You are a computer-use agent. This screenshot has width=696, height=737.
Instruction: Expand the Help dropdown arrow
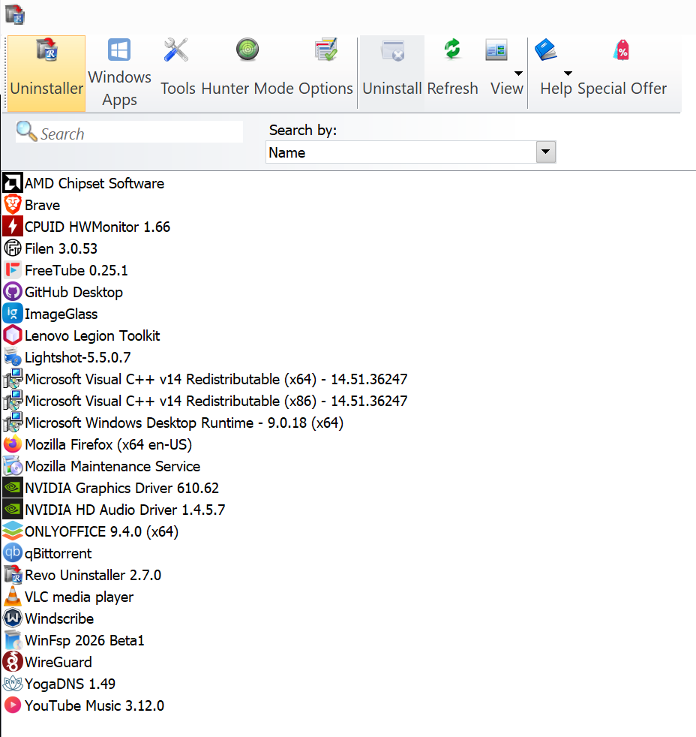(568, 74)
